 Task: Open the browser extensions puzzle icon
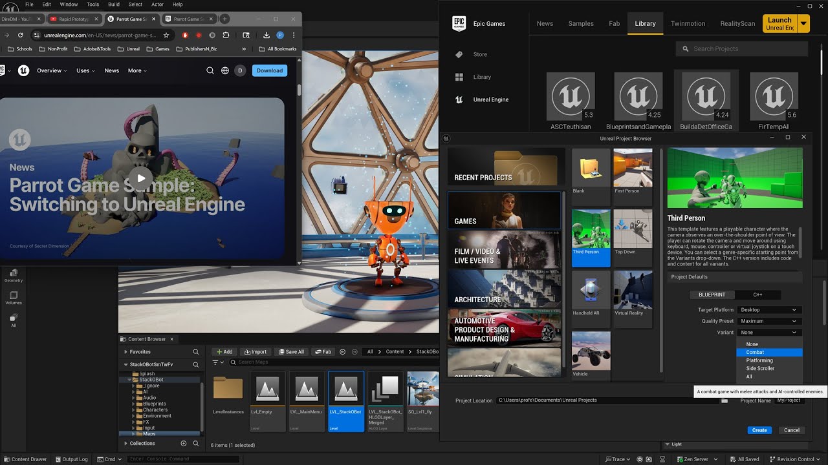point(226,35)
